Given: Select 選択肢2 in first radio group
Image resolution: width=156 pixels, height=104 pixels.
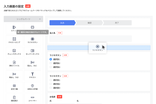Looking at the screenshot, I should [51, 63].
